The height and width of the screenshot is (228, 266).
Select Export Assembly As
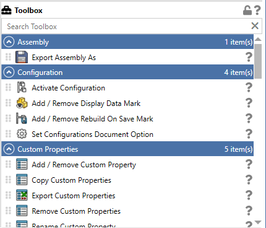64,58
